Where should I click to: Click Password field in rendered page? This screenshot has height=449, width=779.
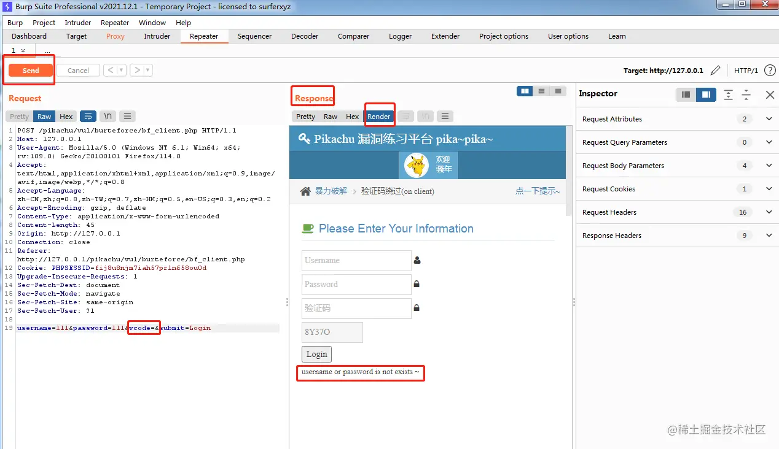[x=356, y=285]
